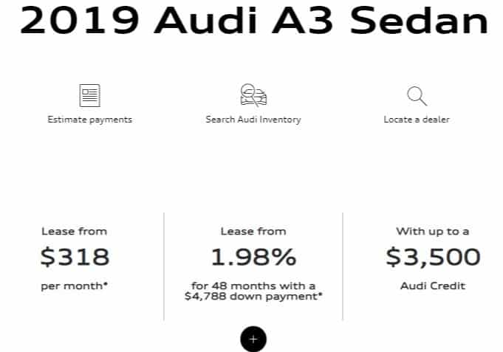Screen dimensions: 503x352
Task: Click the for 48 months with a text
Action: (x=253, y=286)
